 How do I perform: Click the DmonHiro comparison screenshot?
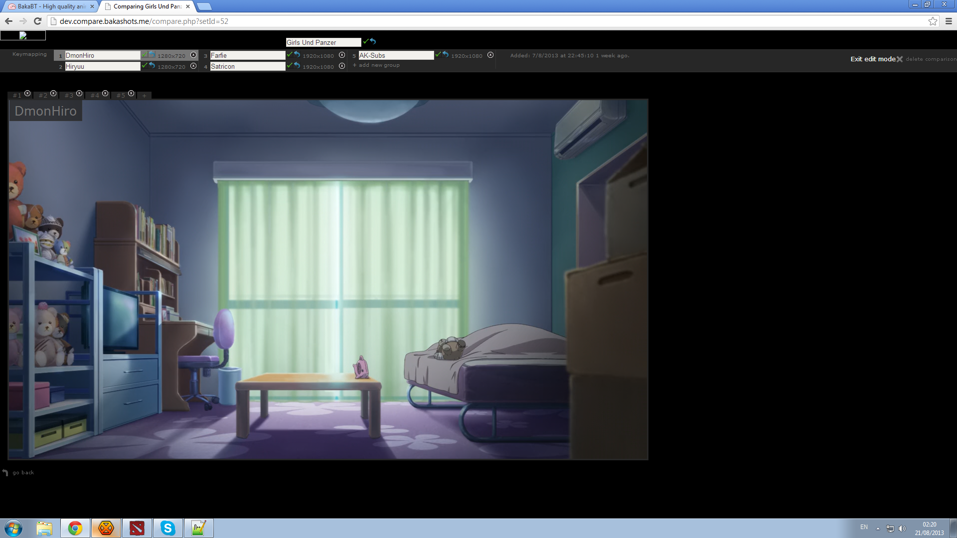[x=328, y=279]
